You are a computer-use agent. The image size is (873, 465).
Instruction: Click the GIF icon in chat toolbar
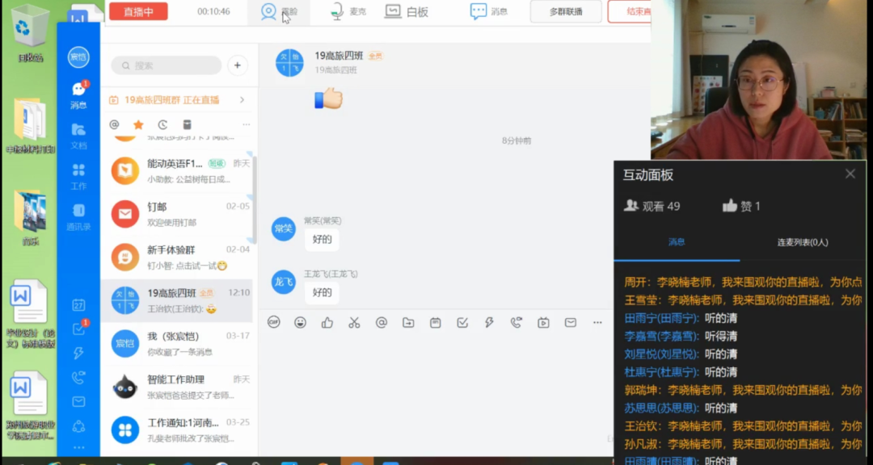pyautogui.click(x=273, y=322)
